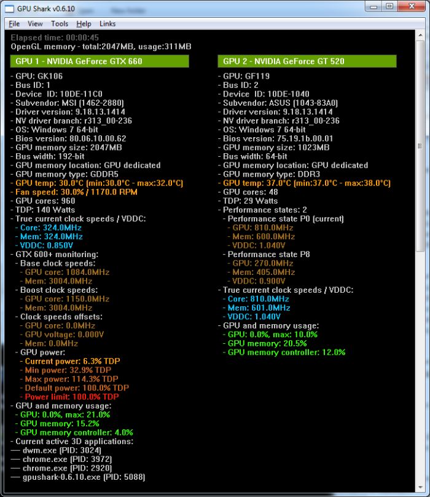Maximize the GPU Shark window
Image resolution: width=430 pixels, height=497 pixels.
click(x=389, y=6)
